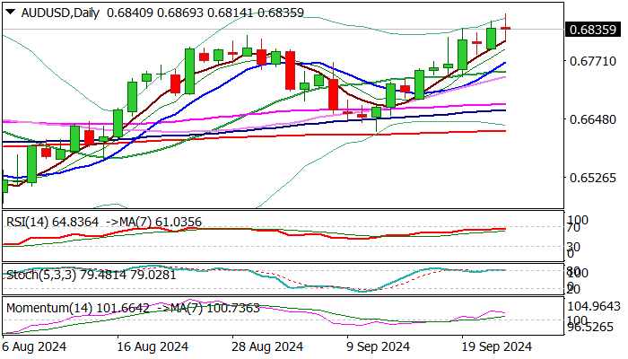628x359 pixels.
Task: Select the RSI MA(7) 61.0356 value
Action: [154, 222]
